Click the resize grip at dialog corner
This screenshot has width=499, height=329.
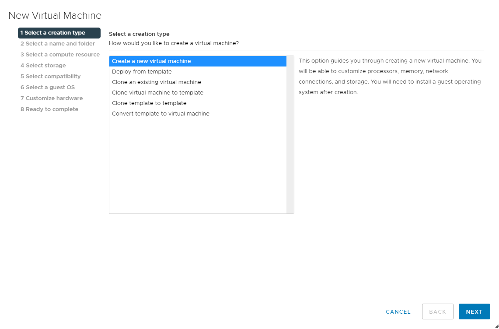[x=496, y=326]
